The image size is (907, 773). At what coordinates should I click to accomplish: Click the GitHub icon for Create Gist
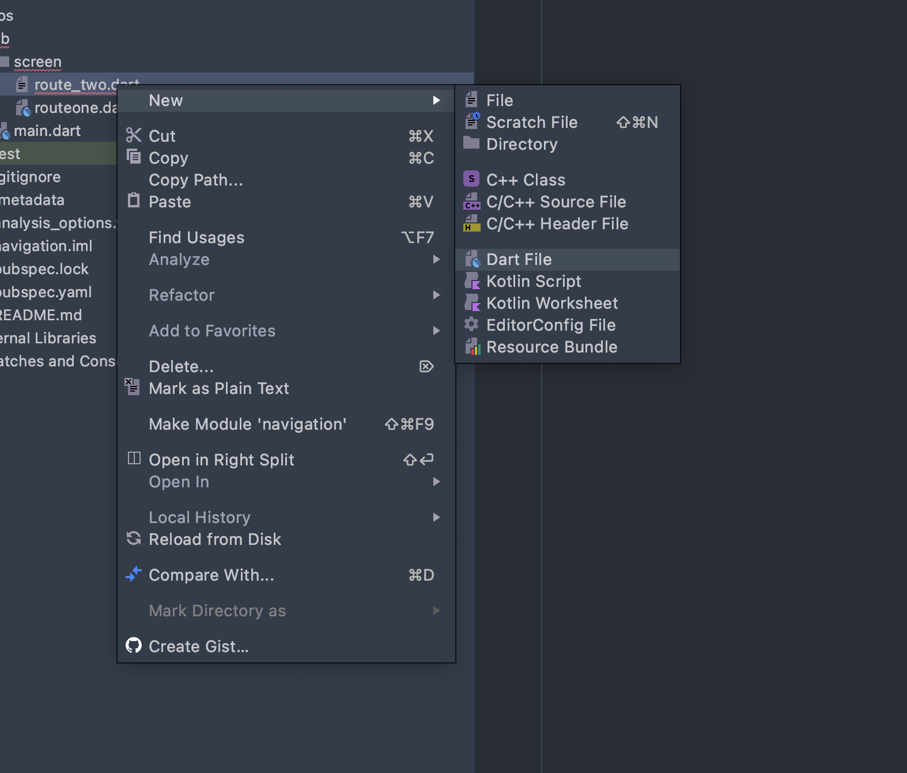(x=134, y=646)
